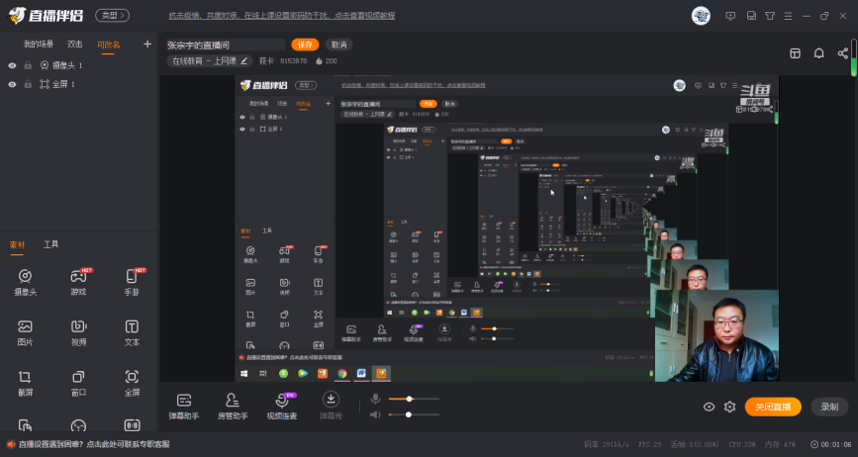858x457 pixels.
Task: Click 直播设置遇到困难 customer service link
Action: (x=94, y=444)
